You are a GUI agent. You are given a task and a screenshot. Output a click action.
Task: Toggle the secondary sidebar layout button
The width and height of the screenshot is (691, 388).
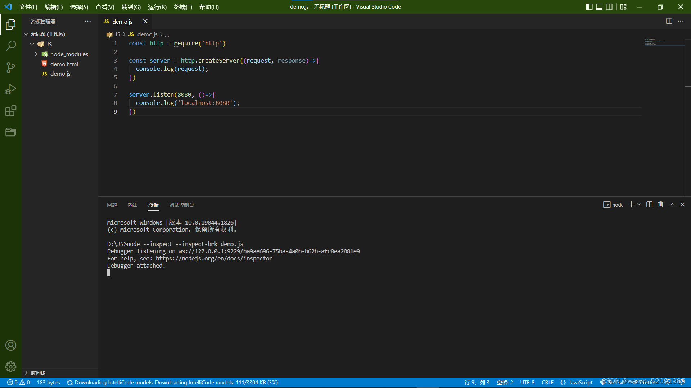[609, 7]
